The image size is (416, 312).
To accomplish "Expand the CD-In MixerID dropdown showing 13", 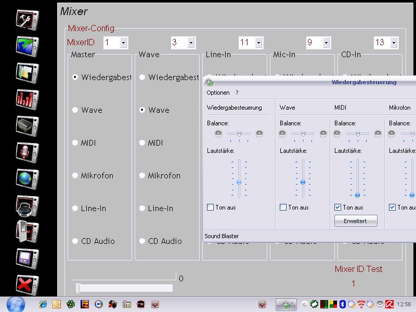I will coord(394,43).
